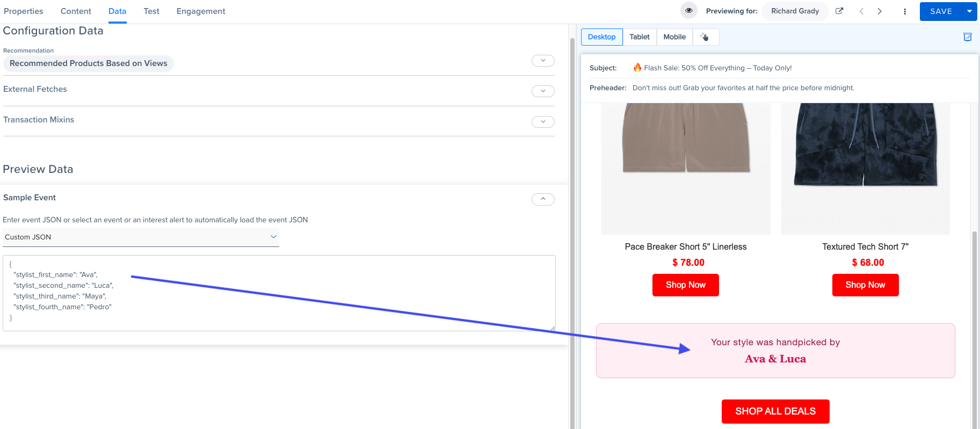
Task: Expand the External Fetches section
Action: [x=543, y=91]
